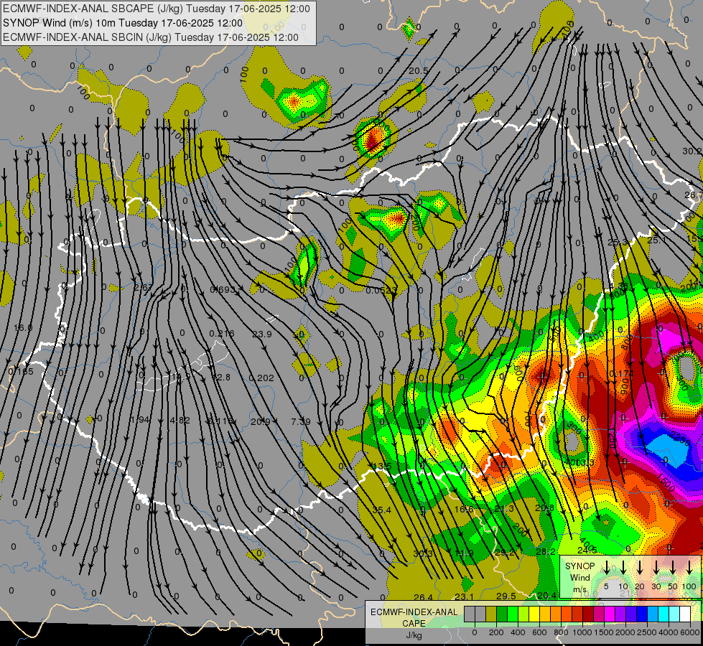Viewport: 703px width, 646px height.
Task: Click the map value 0.165
Action: pyautogui.click(x=21, y=372)
